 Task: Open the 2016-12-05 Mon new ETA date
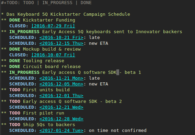(x=61, y=84)
